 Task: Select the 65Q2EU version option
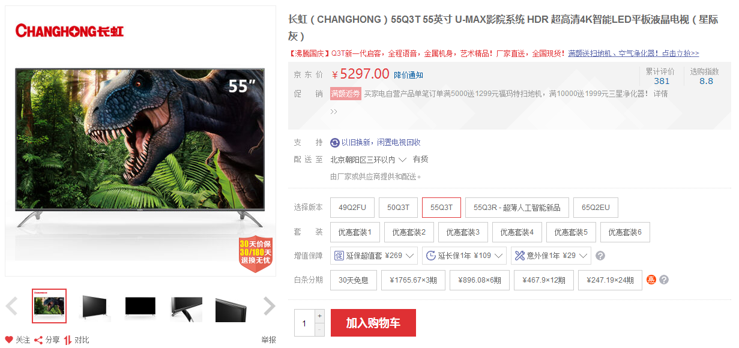point(596,208)
